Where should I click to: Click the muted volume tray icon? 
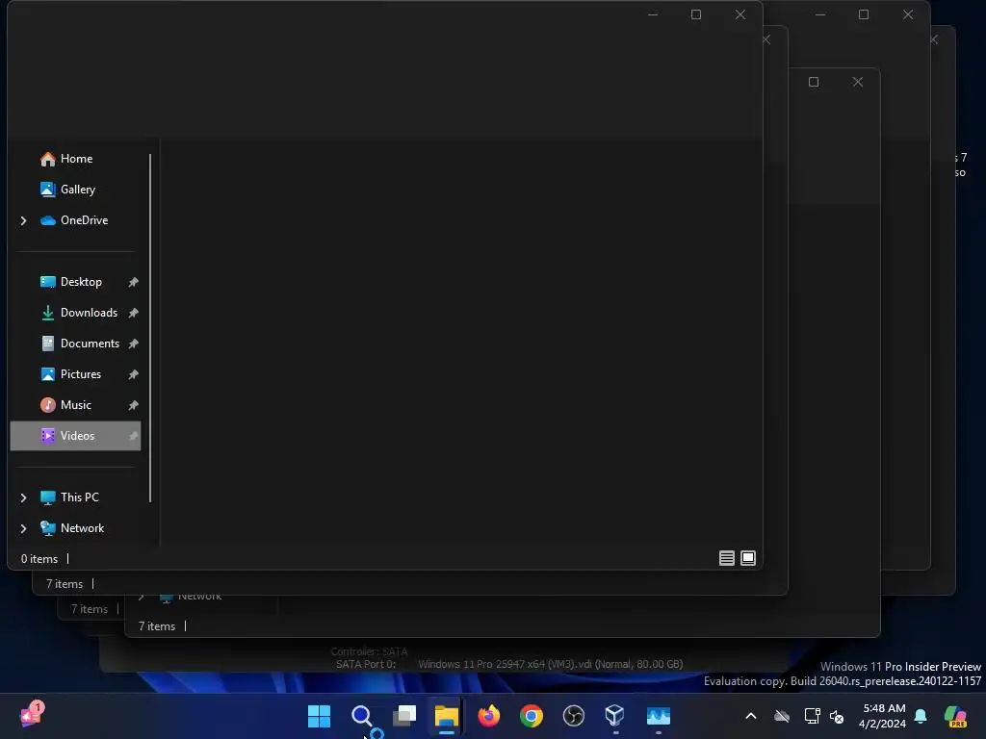[837, 716]
